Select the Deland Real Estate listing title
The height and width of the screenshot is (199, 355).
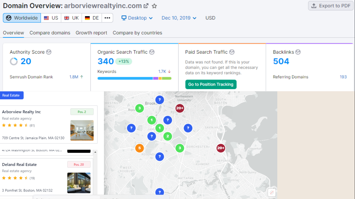[19, 165]
